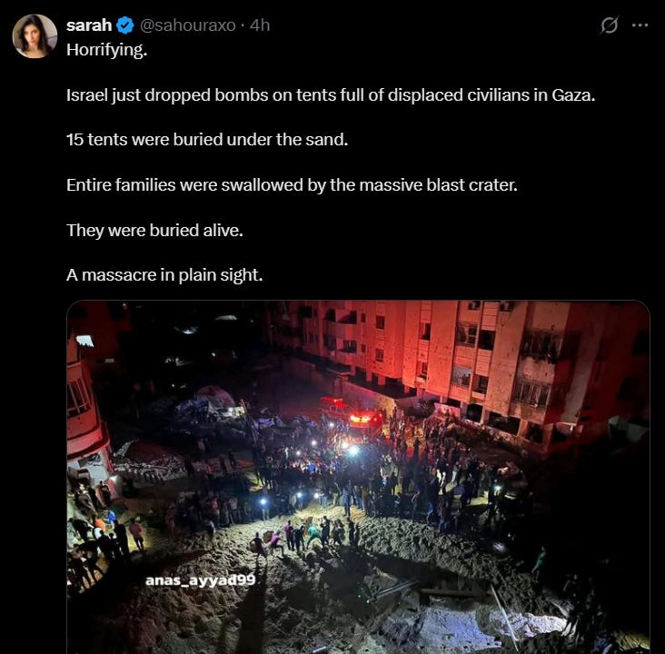The width and height of the screenshot is (665, 654).
Task: Click the word "Gaza." in the post
Action: tap(573, 95)
